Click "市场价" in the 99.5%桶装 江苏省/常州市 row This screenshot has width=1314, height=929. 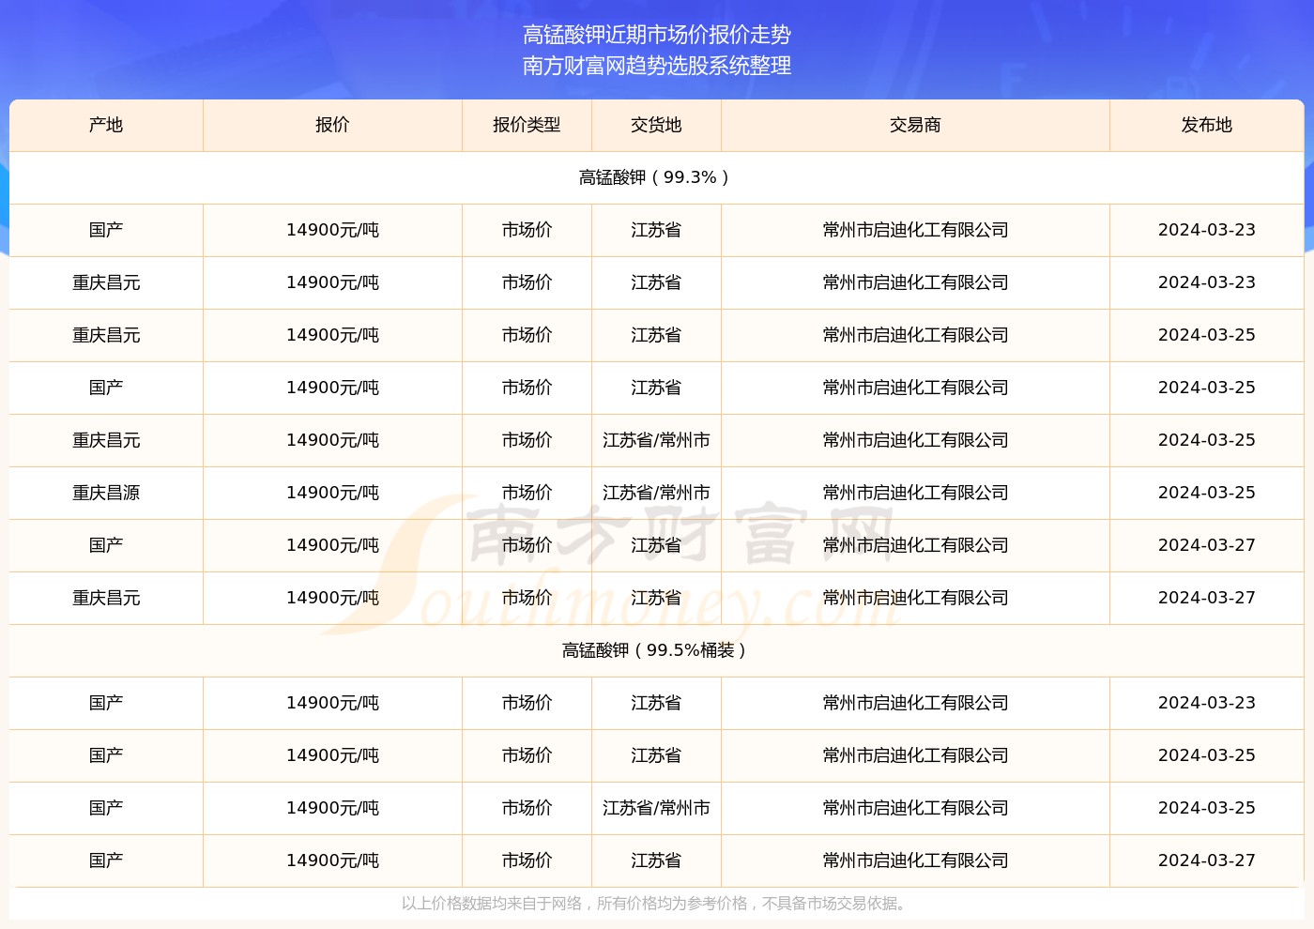527,808
